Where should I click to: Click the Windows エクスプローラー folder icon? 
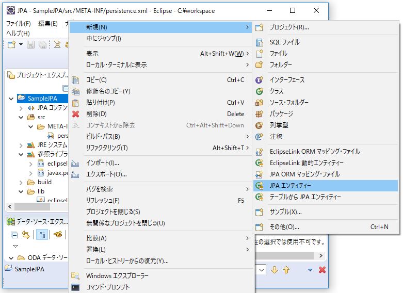(76, 276)
